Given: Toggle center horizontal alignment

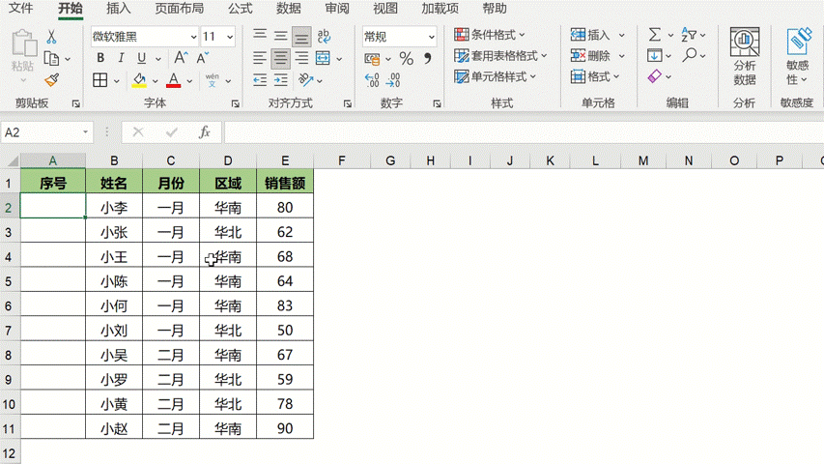Looking at the screenshot, I should (281, 59).
